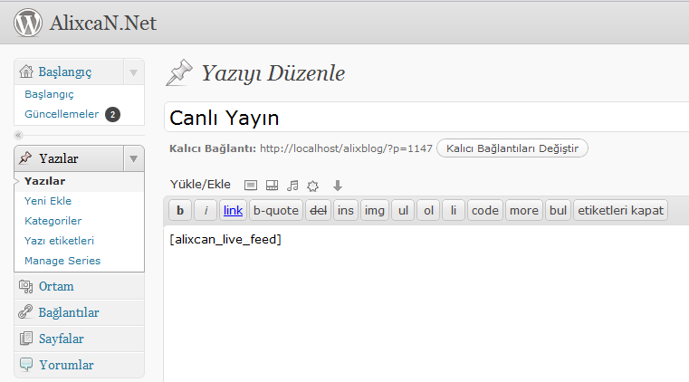Screen dimensions: 689x382
Task: Focus the Canlı Yayın title field
Action: pyautogui.click(x=426, y=118)
